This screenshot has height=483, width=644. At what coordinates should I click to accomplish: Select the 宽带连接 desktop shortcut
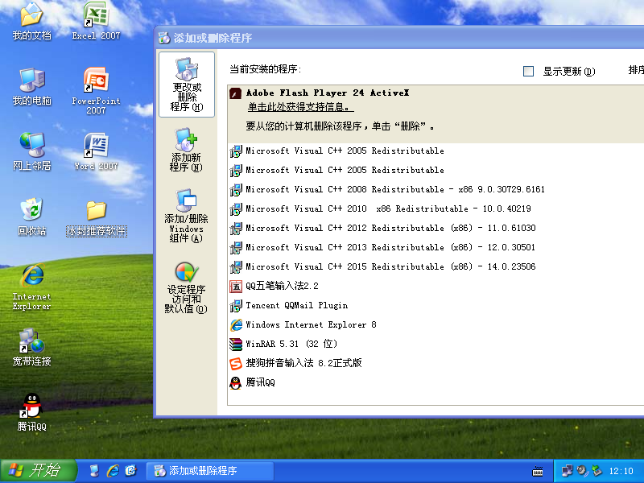[31, 347]
